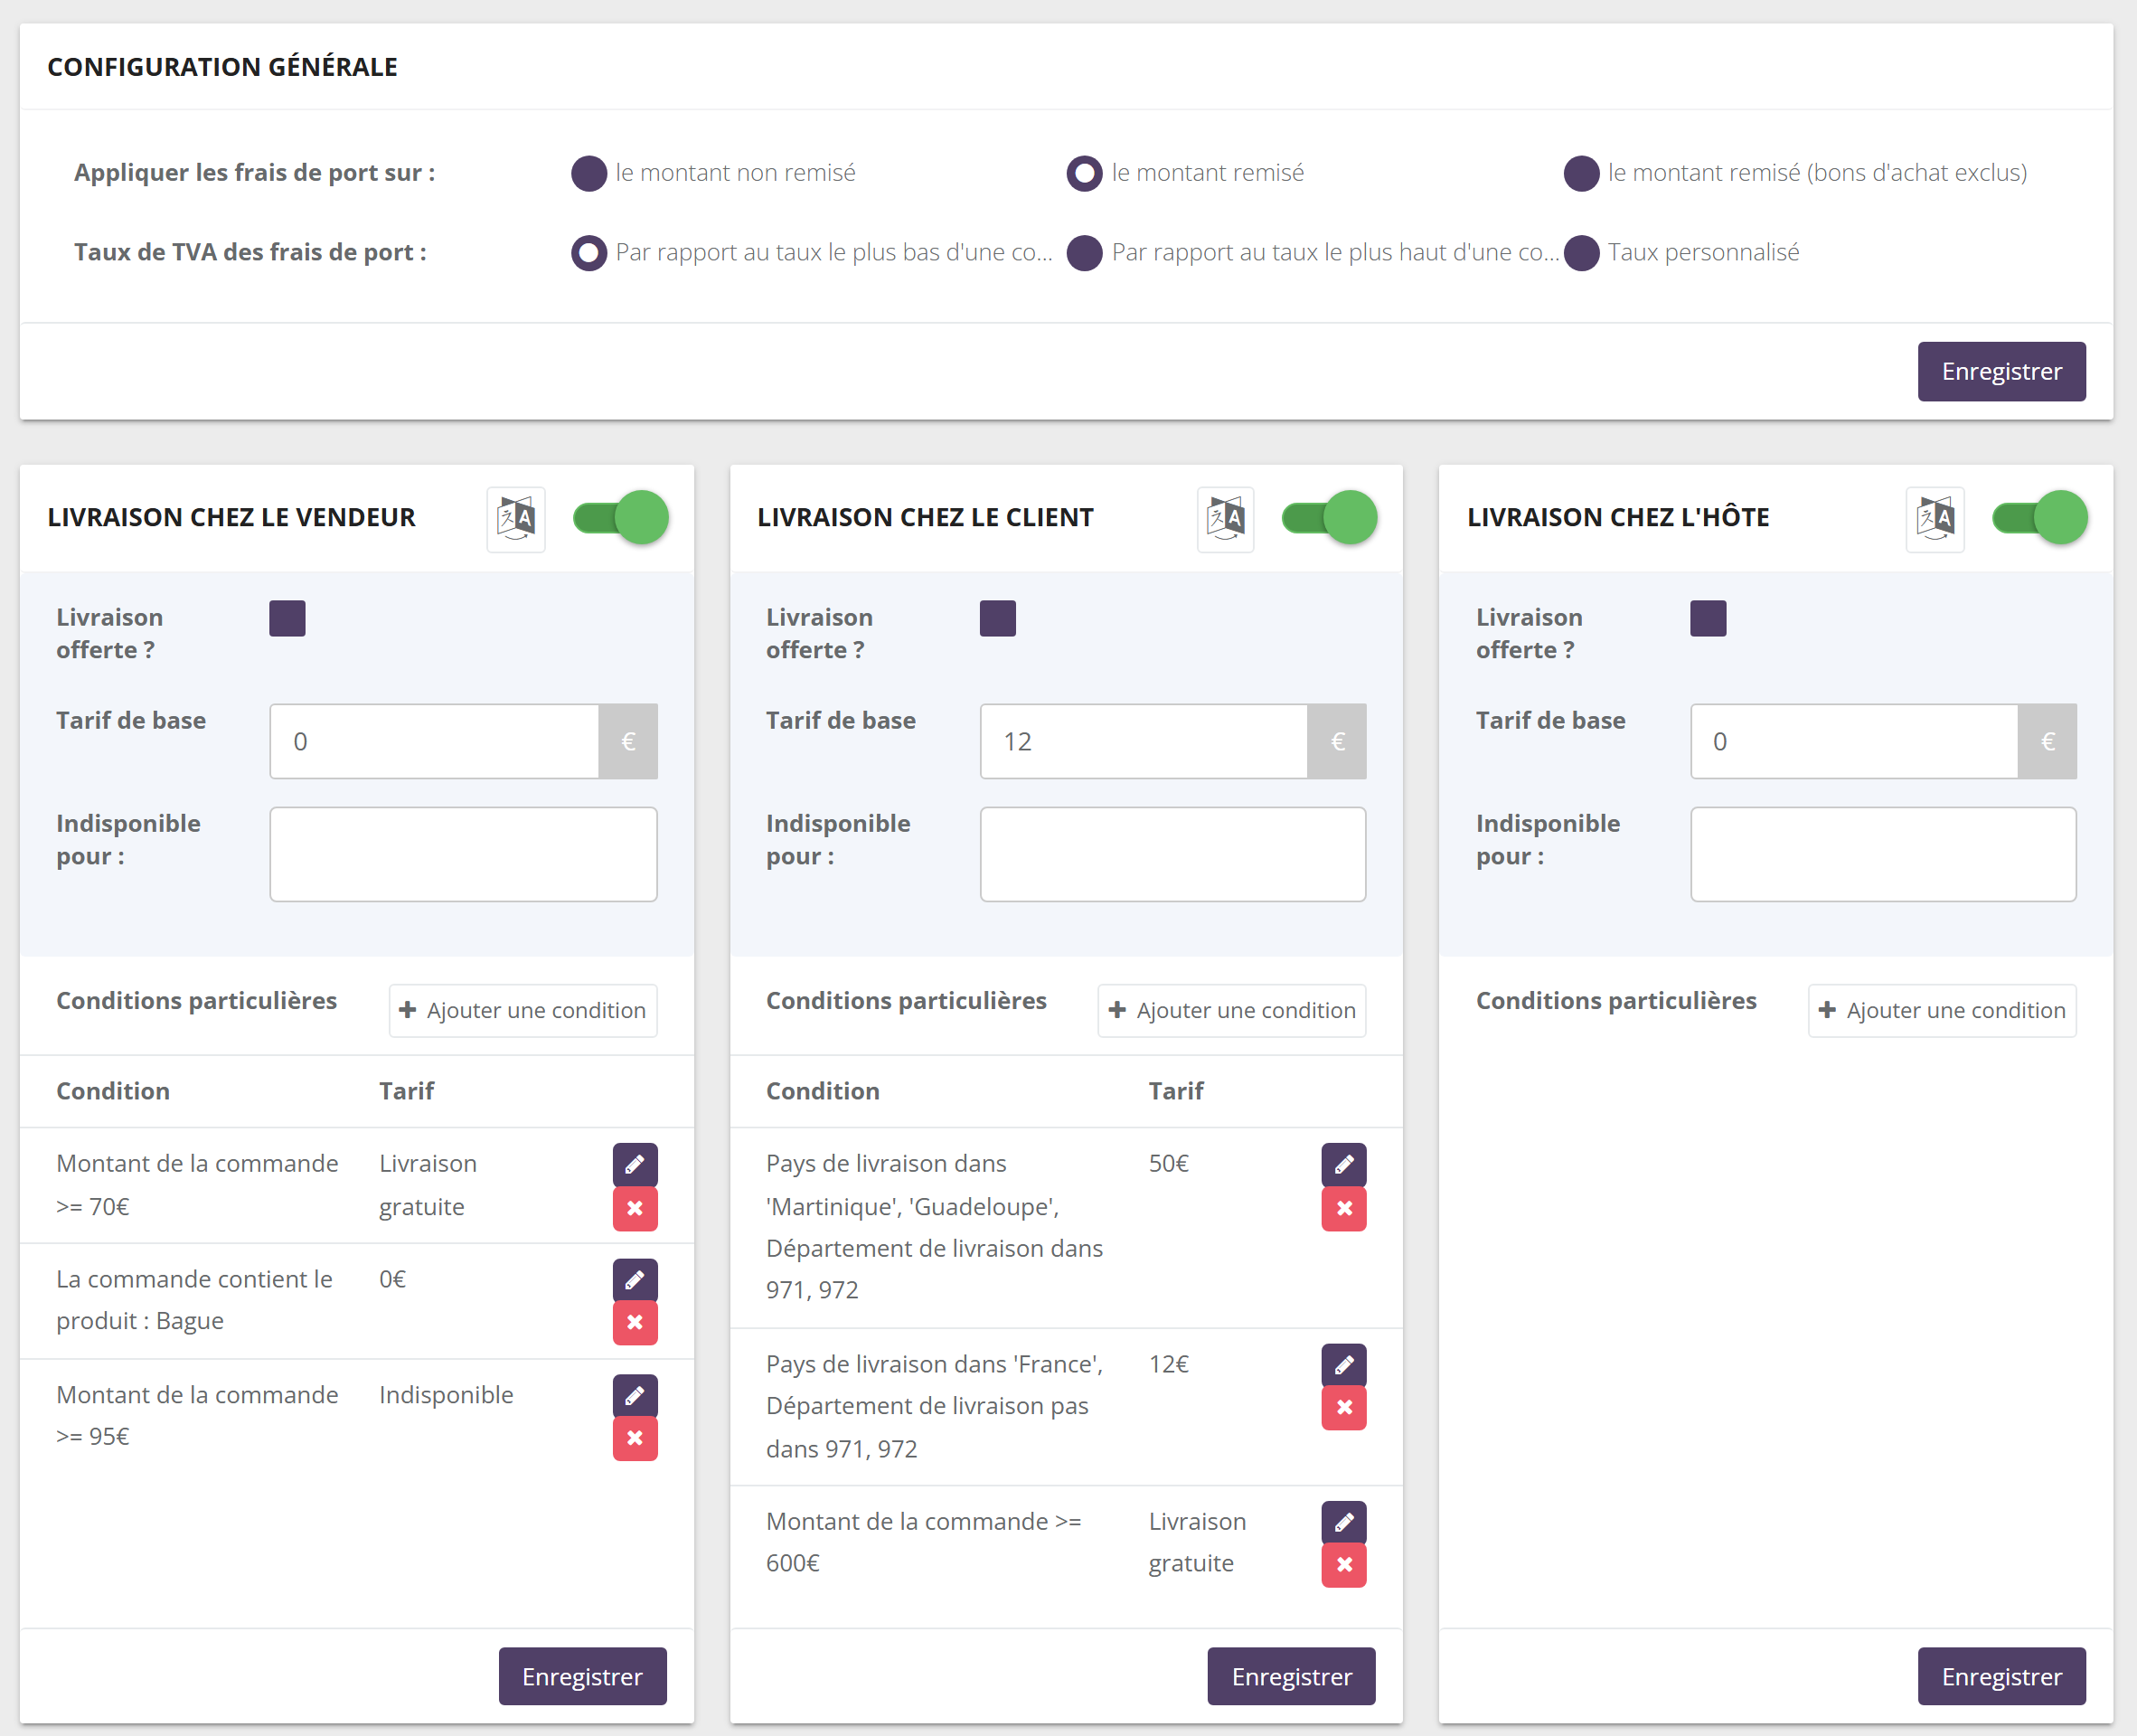Delete the 'Montant de la commande >= 95€' condition
The height and width of the screenshot is (1736, 2137).
pyautogui.click(x=635, y=1439)
